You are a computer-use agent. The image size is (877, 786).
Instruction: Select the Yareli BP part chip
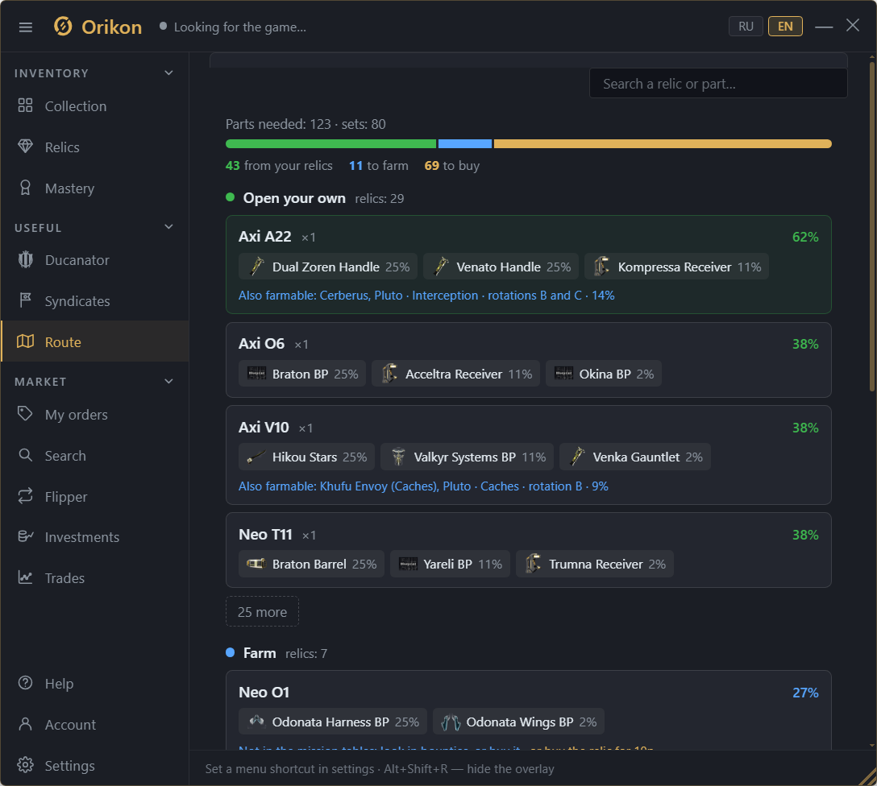450,565
